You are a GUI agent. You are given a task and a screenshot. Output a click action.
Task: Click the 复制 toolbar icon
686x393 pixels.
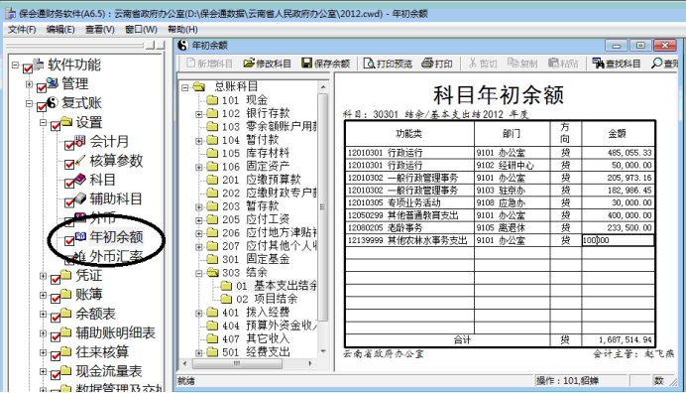pos(513,64)
